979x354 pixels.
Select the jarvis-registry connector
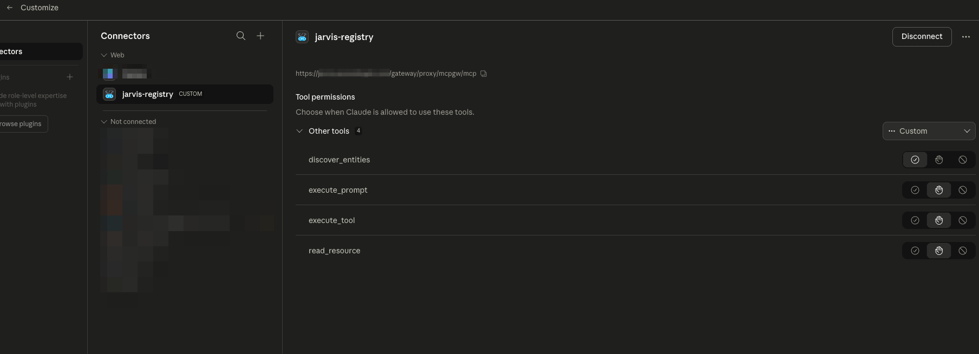point(185,94)
